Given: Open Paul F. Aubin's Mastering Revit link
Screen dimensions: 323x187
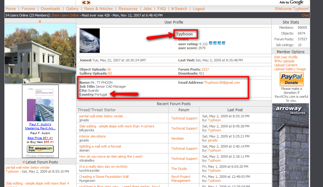Looking at the screenshot, I should pos(40,126).
